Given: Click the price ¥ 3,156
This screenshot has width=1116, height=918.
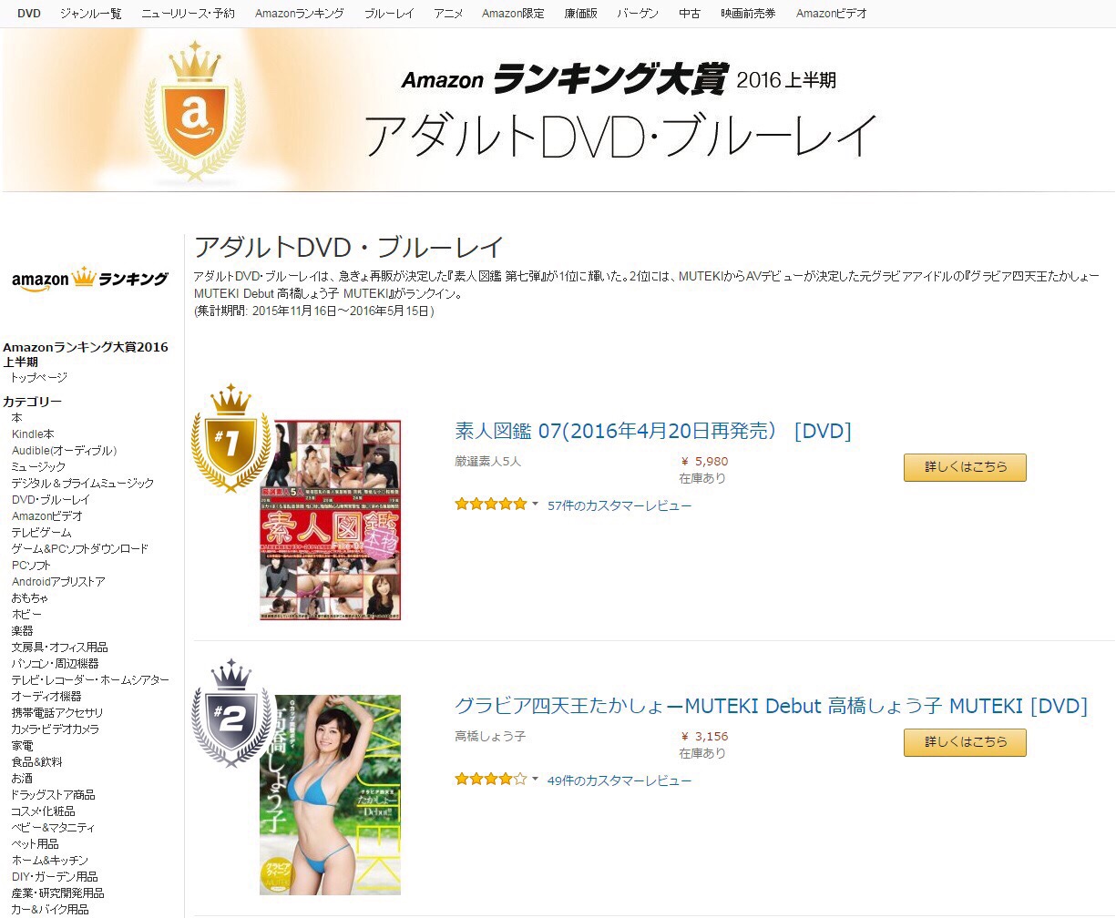Looking at the screenshot, I should click(704, 737).
